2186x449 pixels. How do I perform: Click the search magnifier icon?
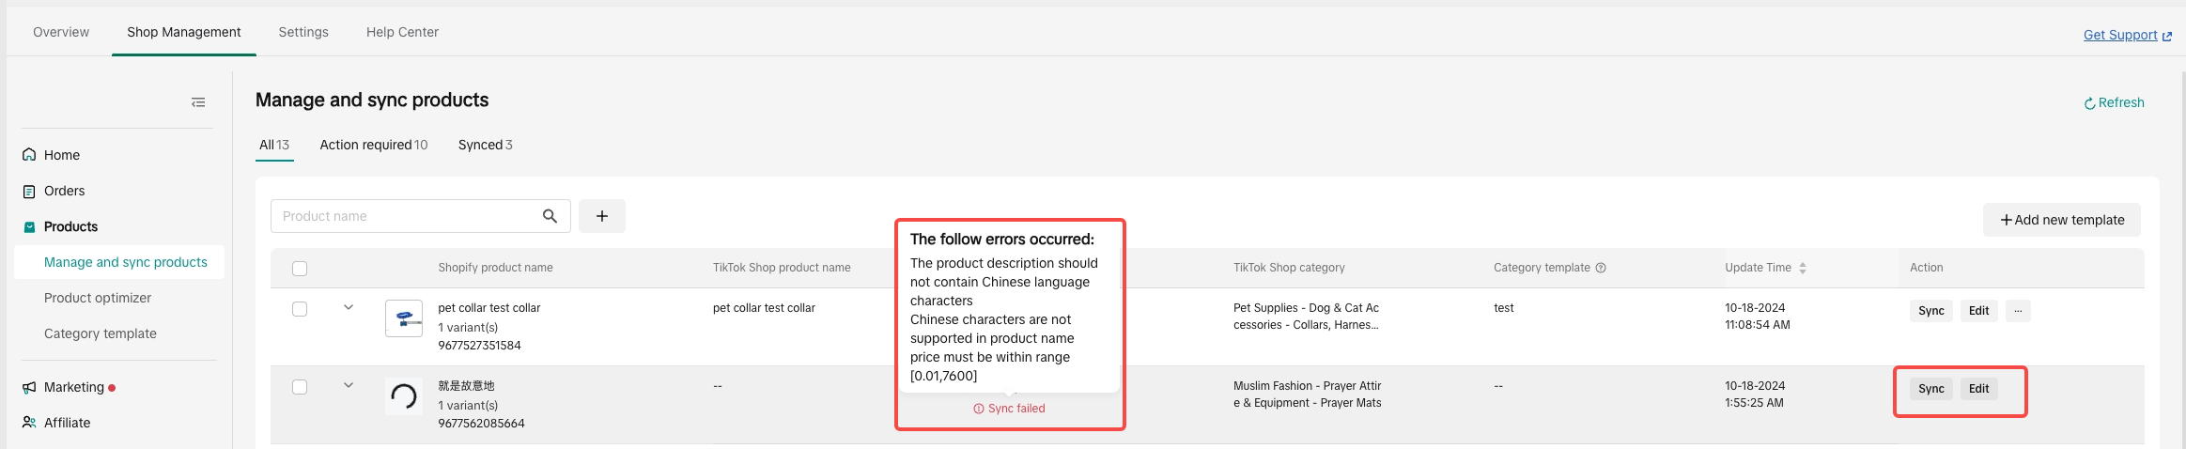[550, 216]
